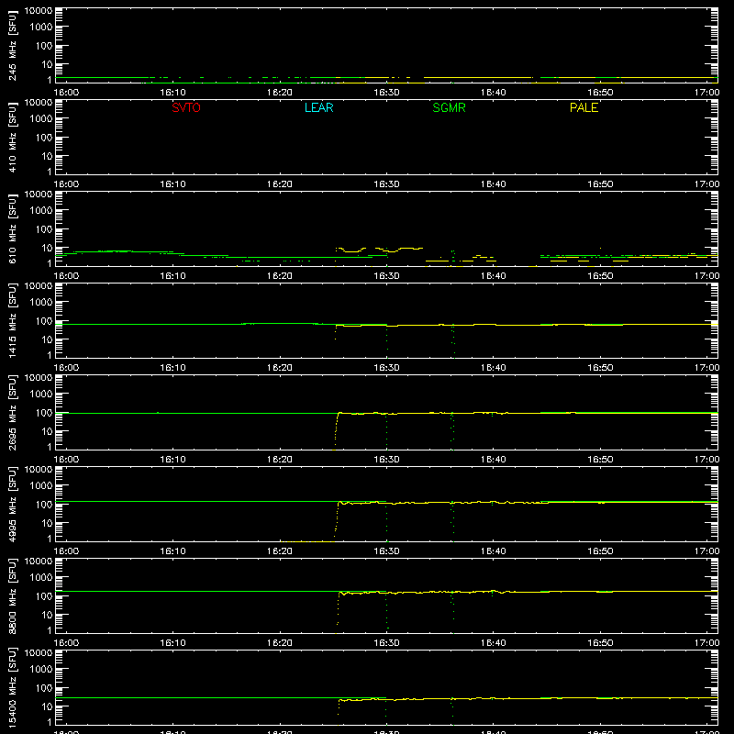Select the 15400 MHz [SFU] axis title
Viewport: 734px width, 734px height.
13,687
